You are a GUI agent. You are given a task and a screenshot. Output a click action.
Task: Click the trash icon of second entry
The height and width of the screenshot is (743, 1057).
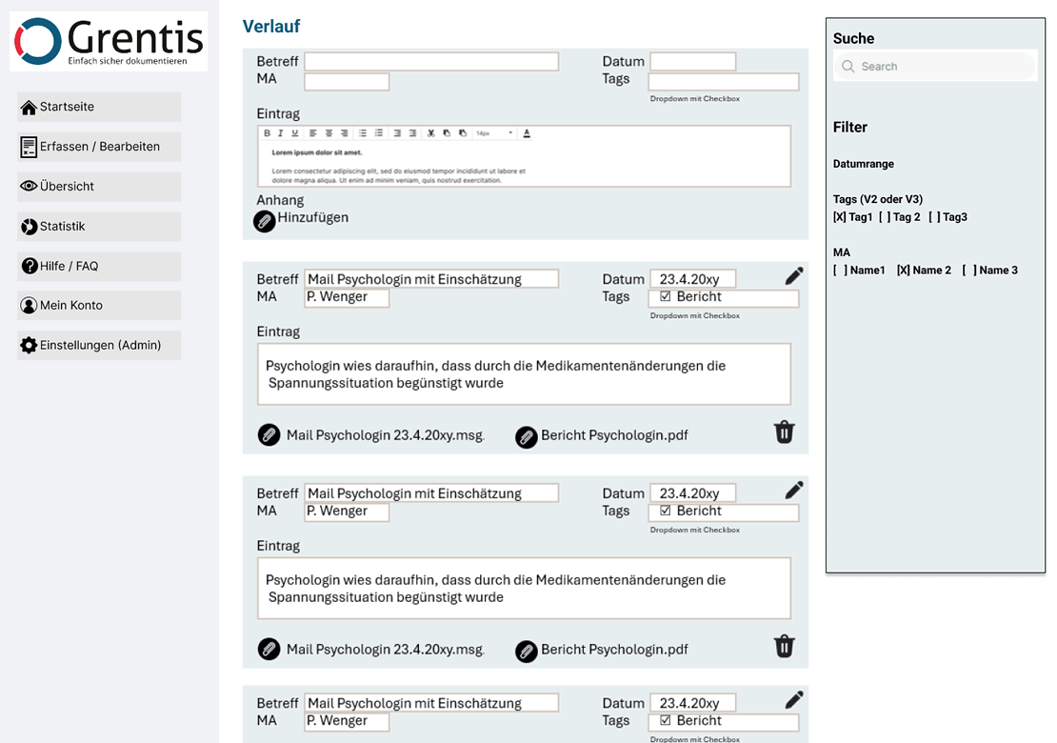[x=784, y=647]
